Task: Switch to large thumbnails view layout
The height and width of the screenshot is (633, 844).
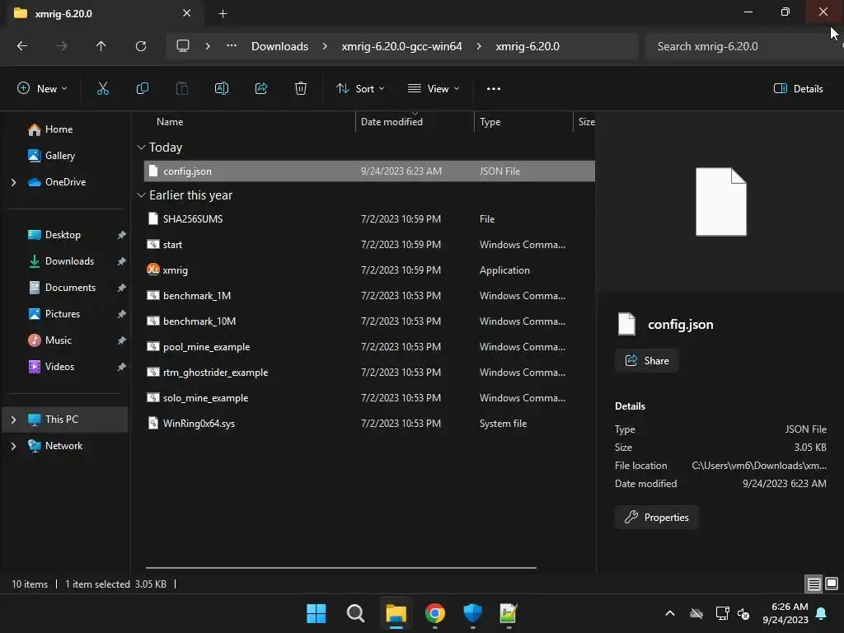Action: pyautogui.click(x=832, y=584)
